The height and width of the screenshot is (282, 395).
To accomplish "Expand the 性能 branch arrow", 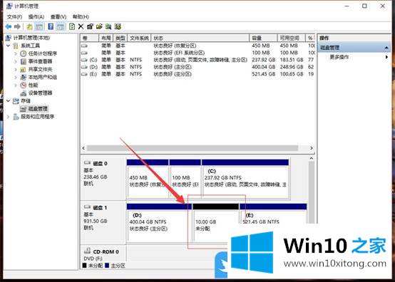I will click(16, 85).
